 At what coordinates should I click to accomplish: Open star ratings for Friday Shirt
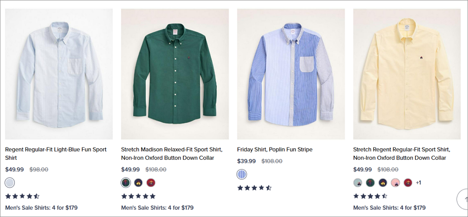click(x=254, y=188)
